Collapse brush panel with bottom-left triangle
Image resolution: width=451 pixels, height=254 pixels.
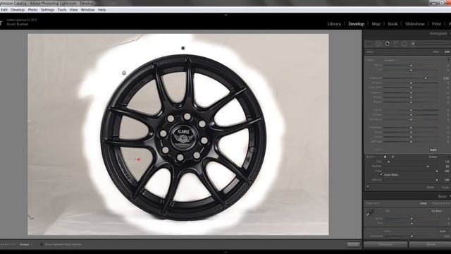pos(368,187)
